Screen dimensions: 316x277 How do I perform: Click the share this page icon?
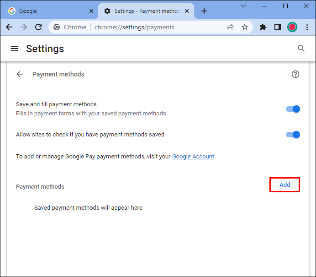tap(230, 27)
